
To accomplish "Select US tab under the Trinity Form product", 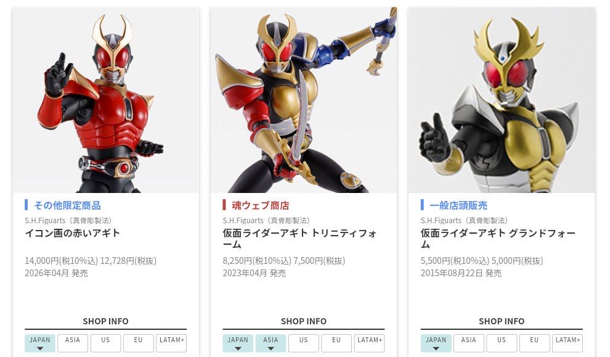I will point(303,343).
